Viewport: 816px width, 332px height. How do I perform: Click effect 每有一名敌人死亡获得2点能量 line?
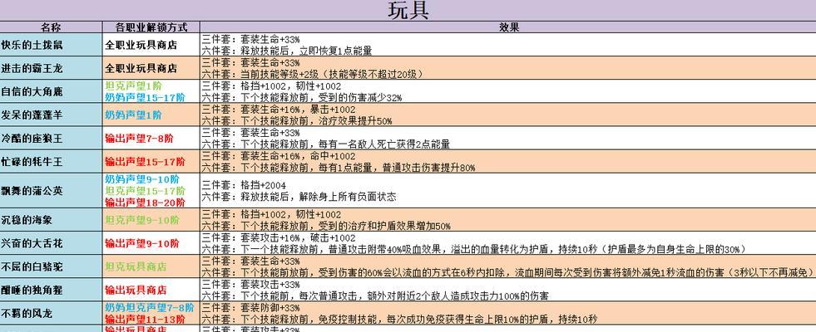[326, 144]
